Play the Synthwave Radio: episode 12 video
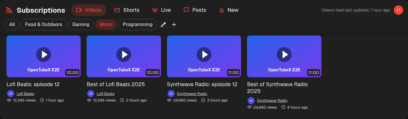408x119 pixels. (x=204, y=56)
